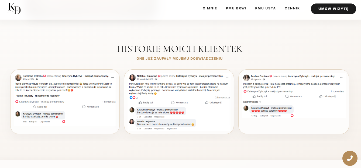Click Odpowiedz under the '1 lat' reply

pos(45,121)
